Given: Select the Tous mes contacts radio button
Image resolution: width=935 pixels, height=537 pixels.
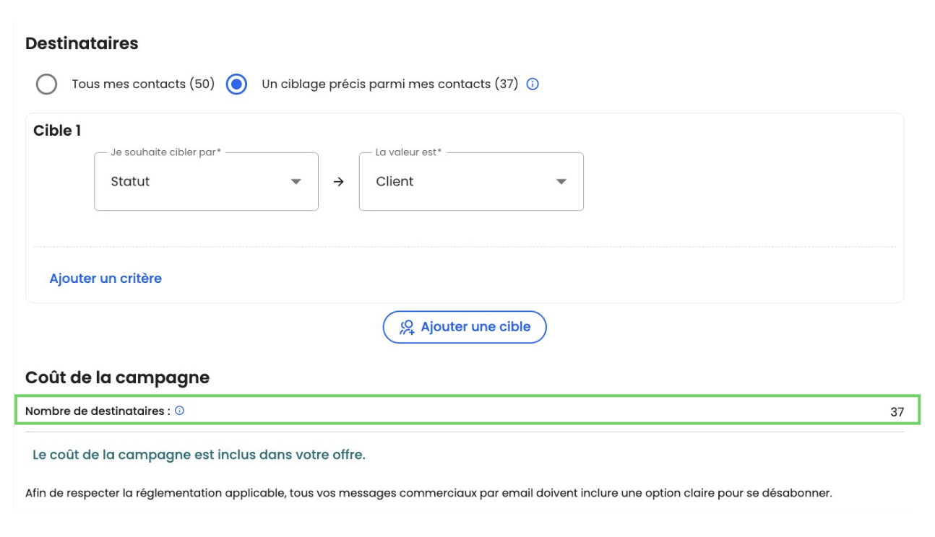Looking at the screenshot, I should 46,84.
